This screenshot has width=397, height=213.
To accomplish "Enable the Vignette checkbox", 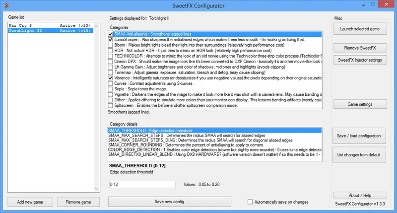I will (x=110, y=94).
